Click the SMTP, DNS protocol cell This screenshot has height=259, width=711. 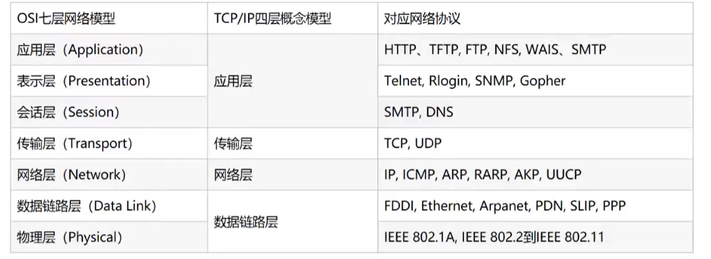[x=535, y=112]
